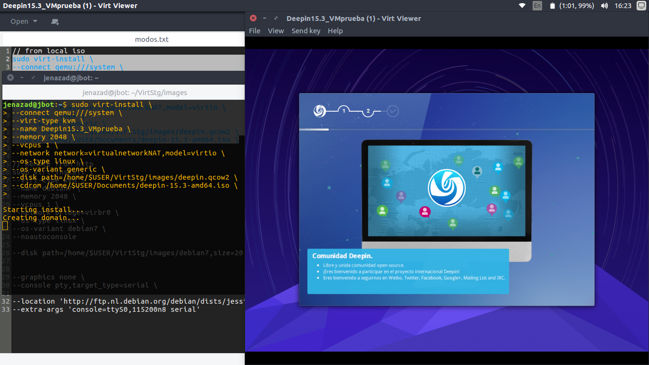Expand the recent files arrow beside Open
The height and width of the screenshot is (365, 649).
tap(35, 21)
